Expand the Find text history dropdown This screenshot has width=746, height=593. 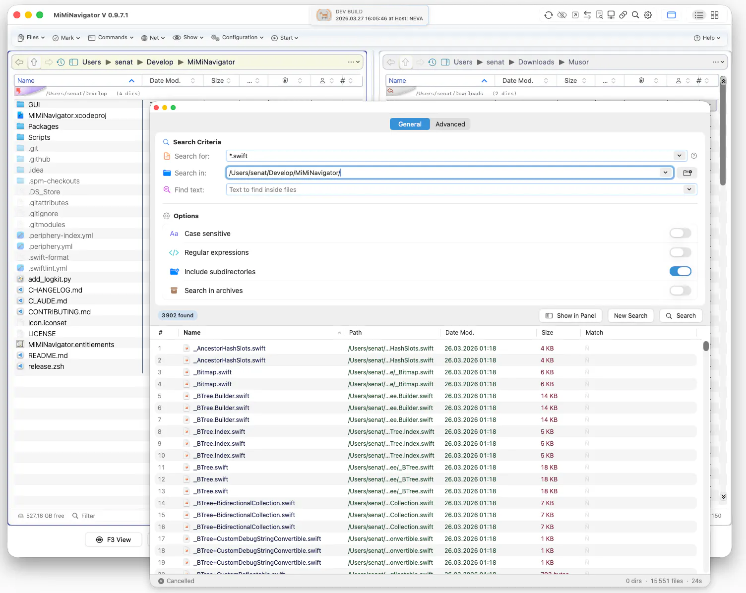[x=689, y=189]
